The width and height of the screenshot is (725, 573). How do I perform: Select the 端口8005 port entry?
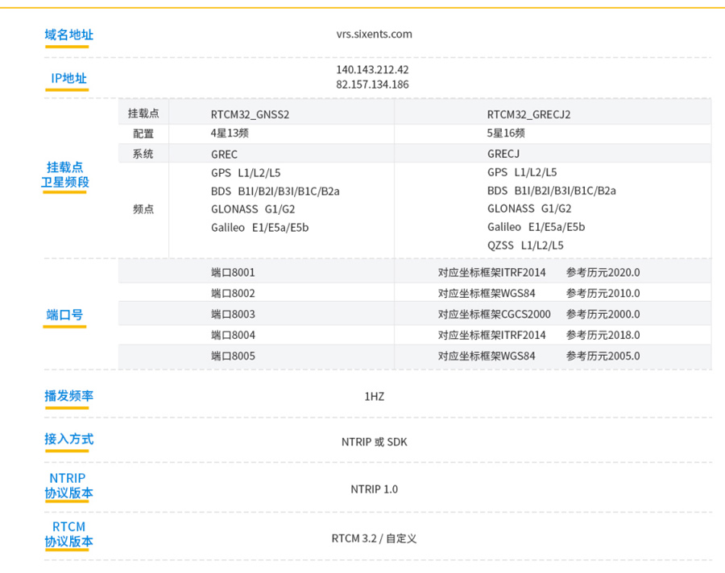(233, 357)
